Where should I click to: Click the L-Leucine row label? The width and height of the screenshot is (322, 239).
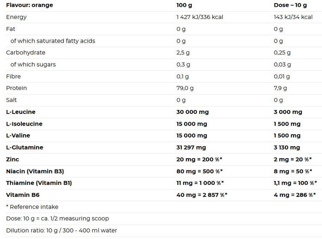point(21,112)
